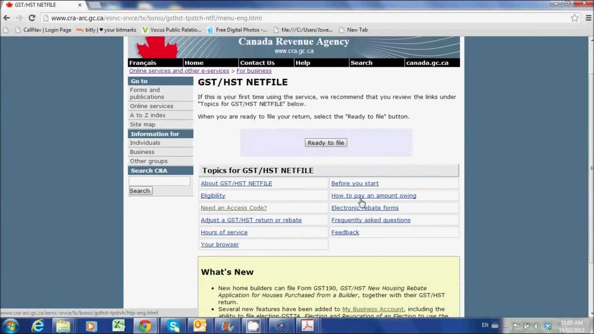Open the canada.gc.ca menu item
Image resolution: width=594 pixels, height=334 pixels.
click(427, 63)
